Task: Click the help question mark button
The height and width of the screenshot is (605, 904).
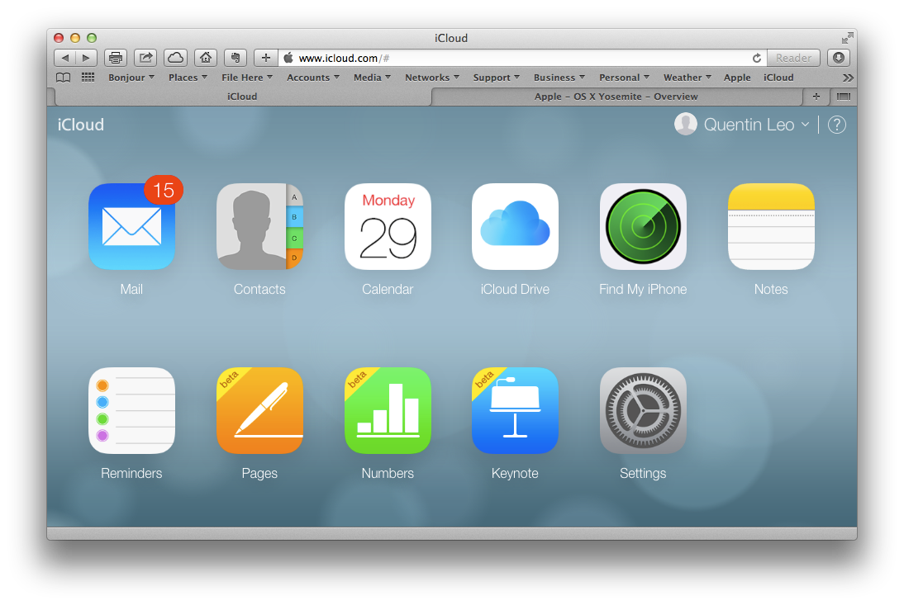Action: (x=837, y=125)
